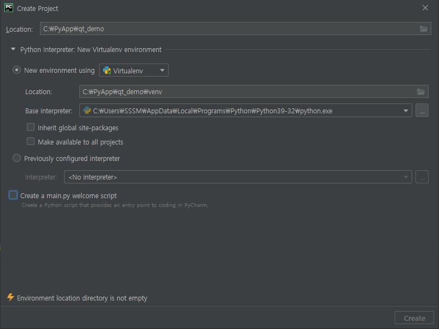Click the welcome script description text
Image resolution: width=439 pixels, height=329 pixels.
point(115,205)
